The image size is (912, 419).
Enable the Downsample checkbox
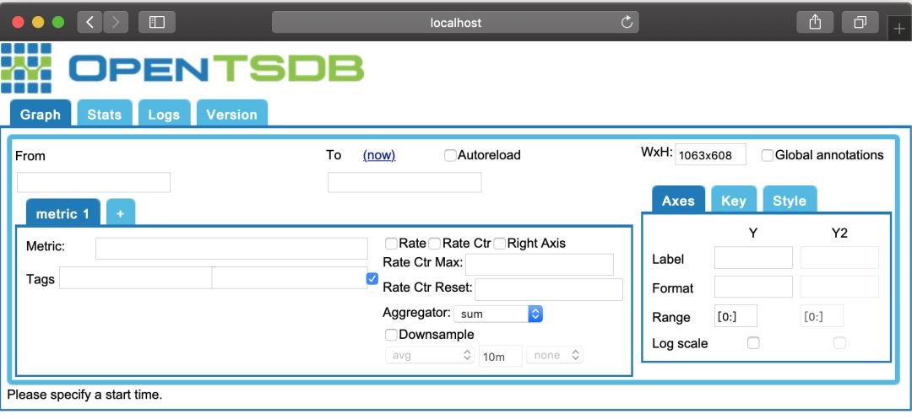pyautogui.click(x=391, y=335)
